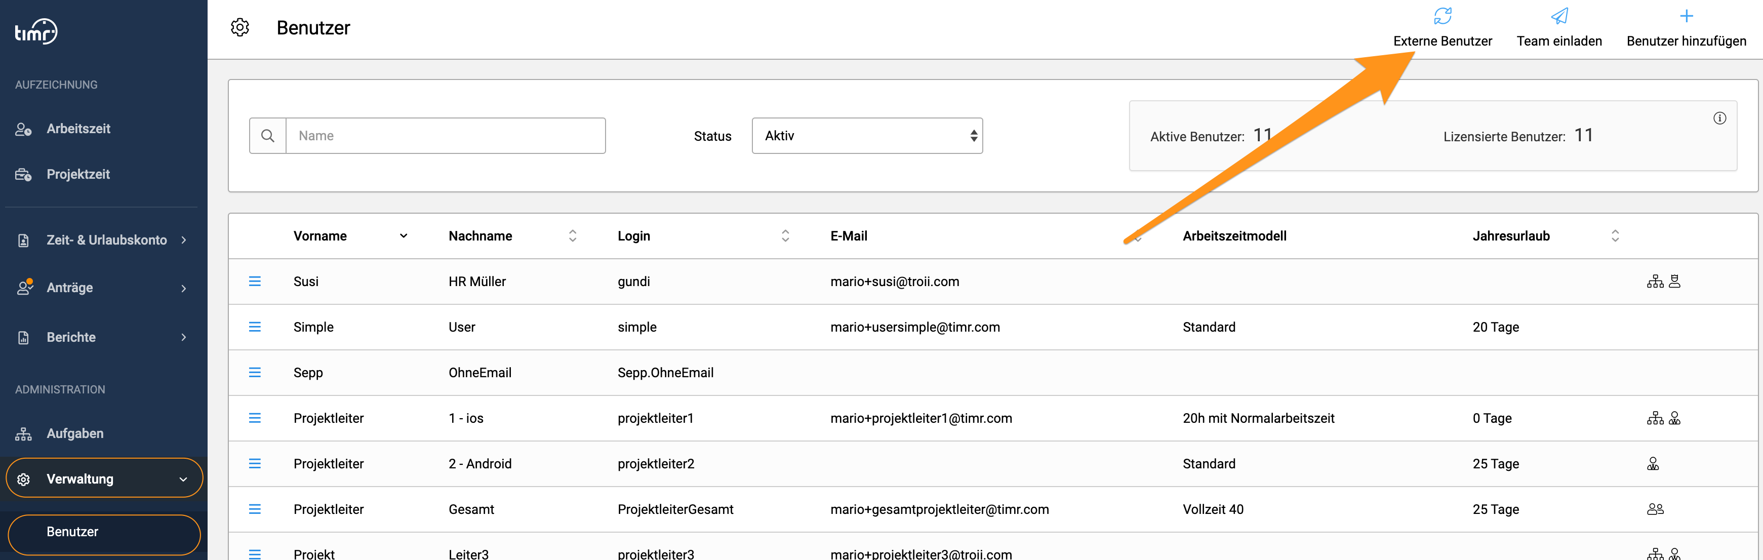Open row menu for Simple User
The height and width of the screenshot is (560, 1763).
click(x=255, y=327)
